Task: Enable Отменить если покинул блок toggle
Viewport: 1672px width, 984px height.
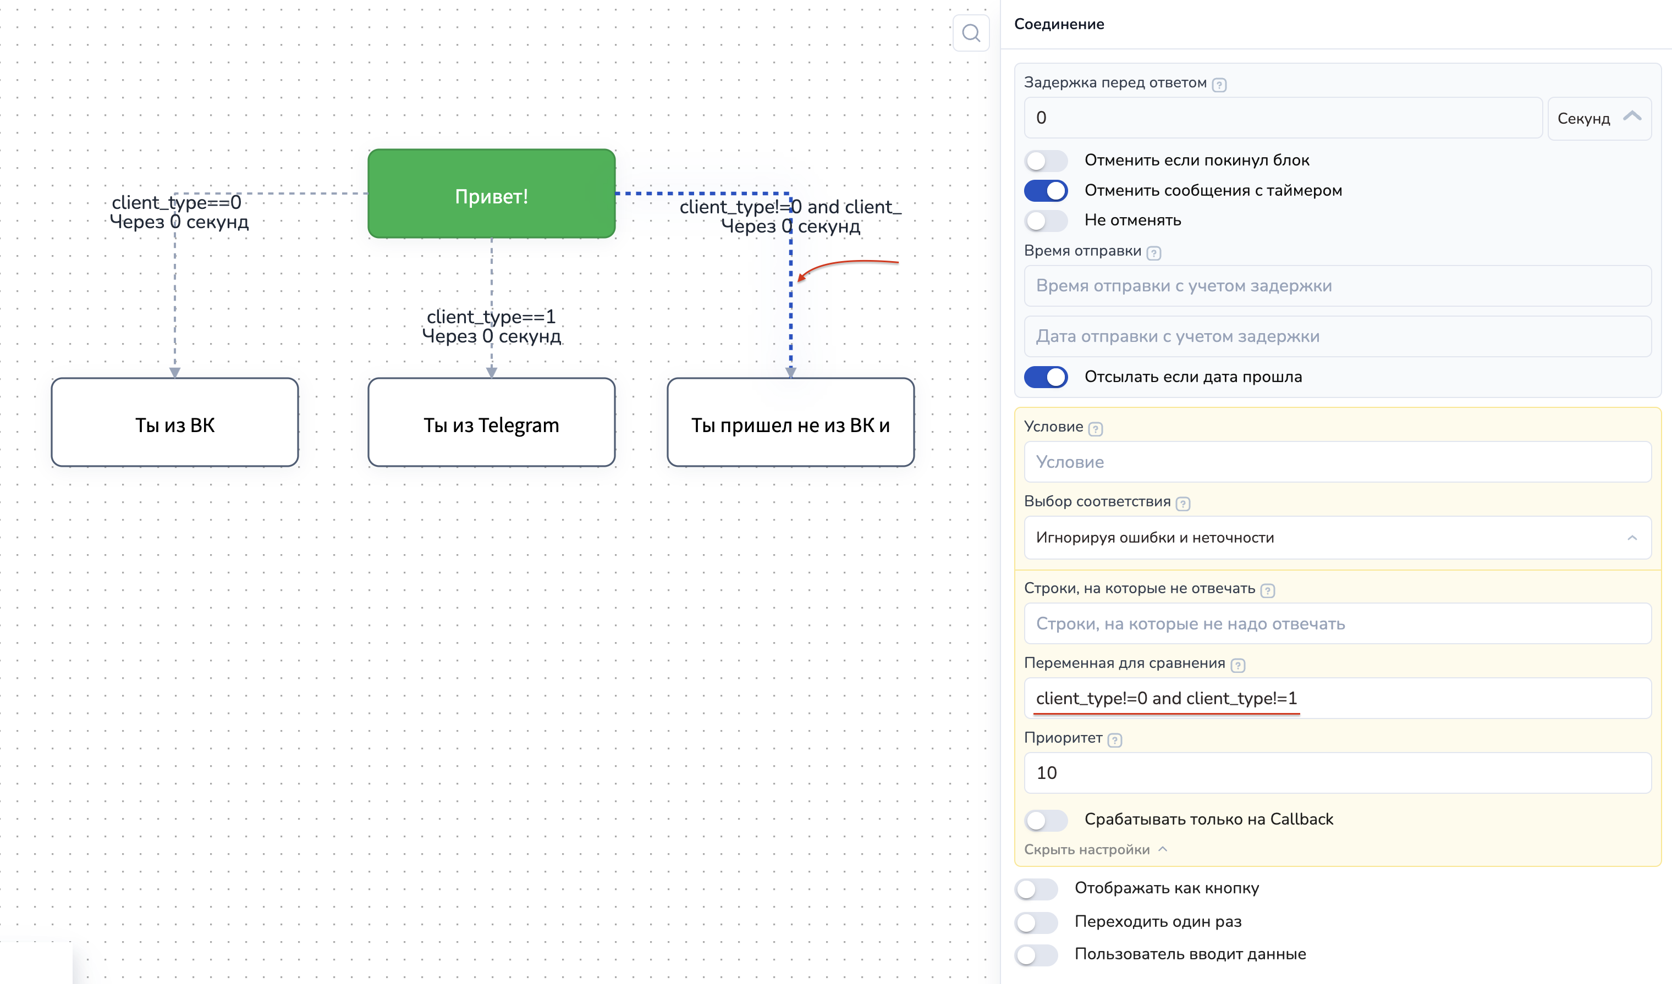Action: [1046, 161]
